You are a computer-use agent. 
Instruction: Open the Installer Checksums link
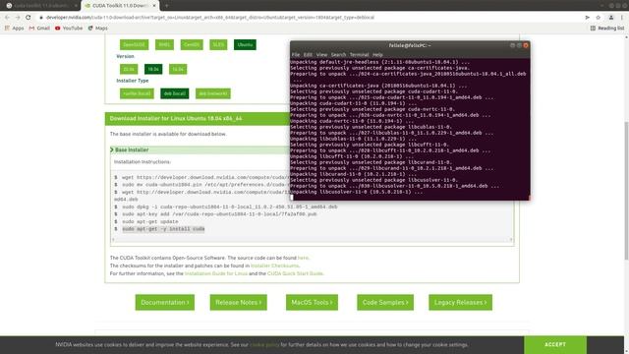click(x=275, y=265)
